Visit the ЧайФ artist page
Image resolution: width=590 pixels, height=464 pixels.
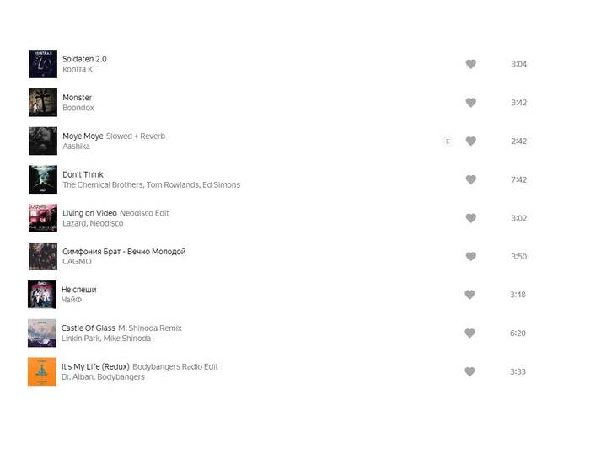point(72,300)
